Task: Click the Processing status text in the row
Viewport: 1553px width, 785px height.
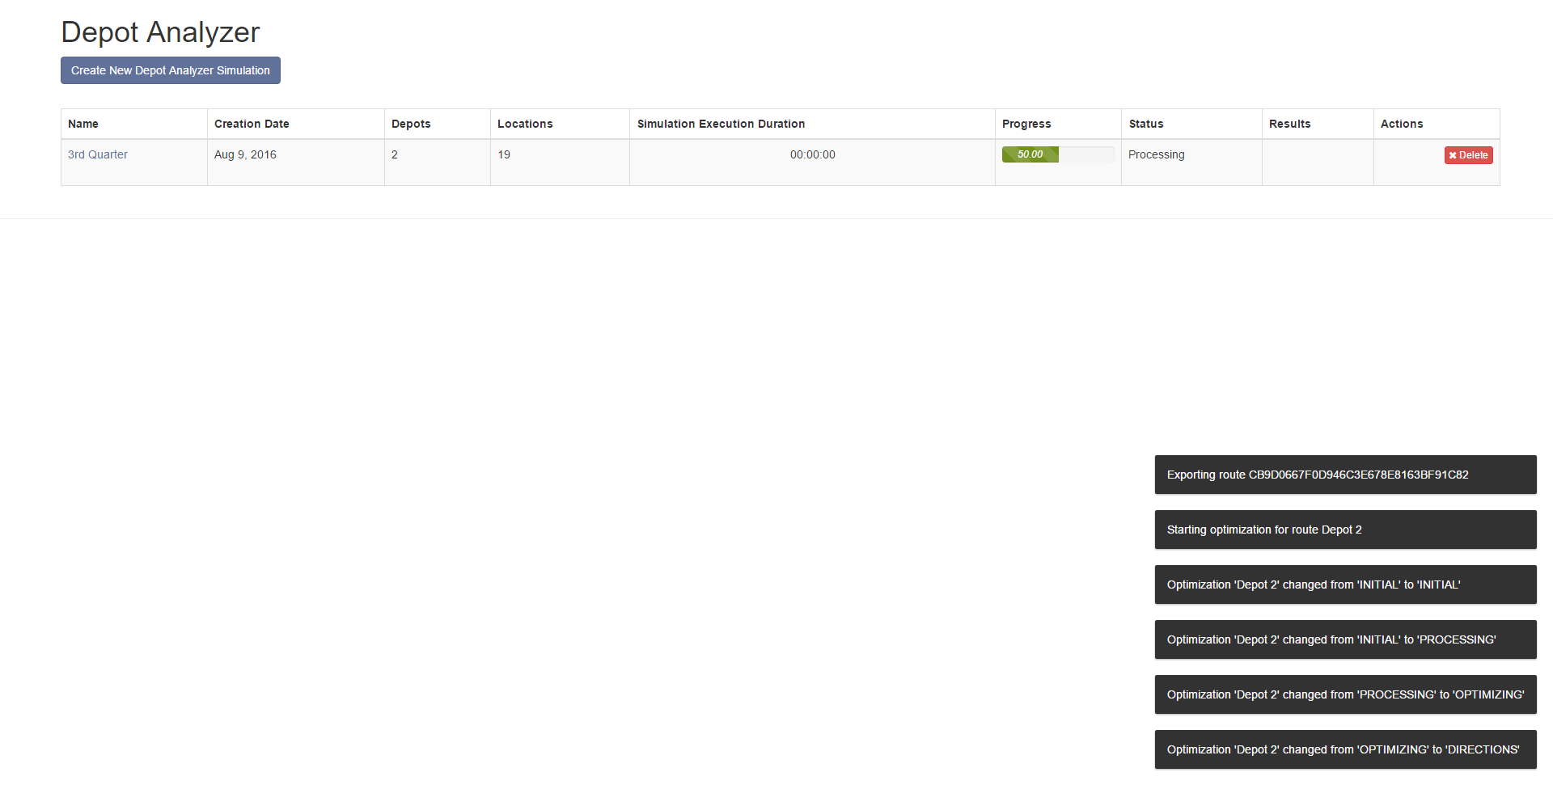Action: (x=1156, y=154)
